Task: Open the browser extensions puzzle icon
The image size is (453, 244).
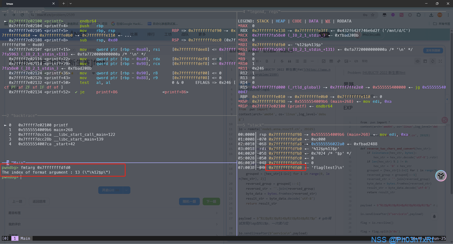Action: (x=419, y=15)
